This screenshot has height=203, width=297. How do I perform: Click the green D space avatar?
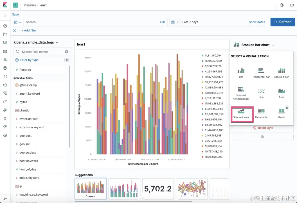15,5
